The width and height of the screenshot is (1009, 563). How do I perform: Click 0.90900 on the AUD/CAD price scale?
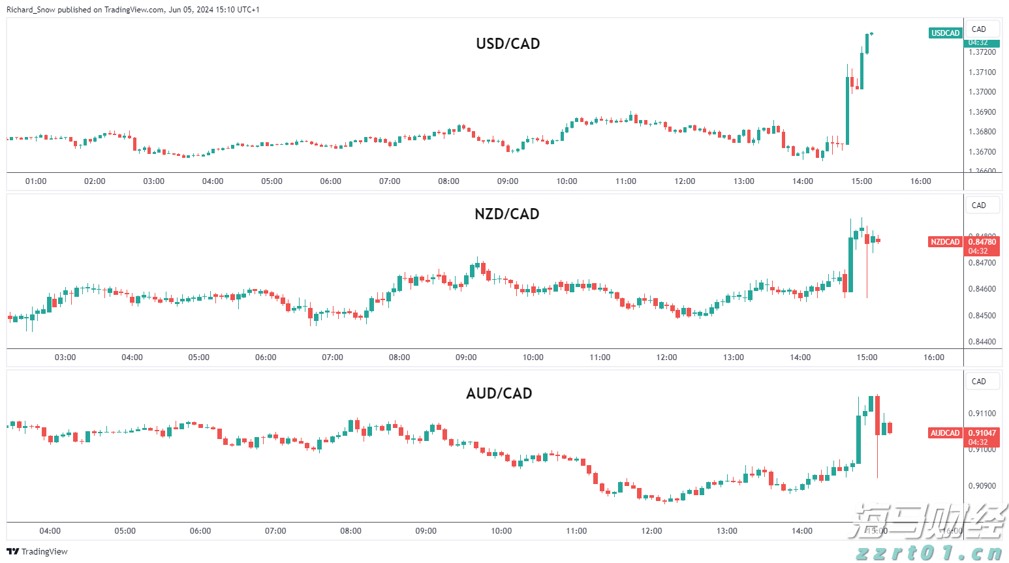(982, 486)
